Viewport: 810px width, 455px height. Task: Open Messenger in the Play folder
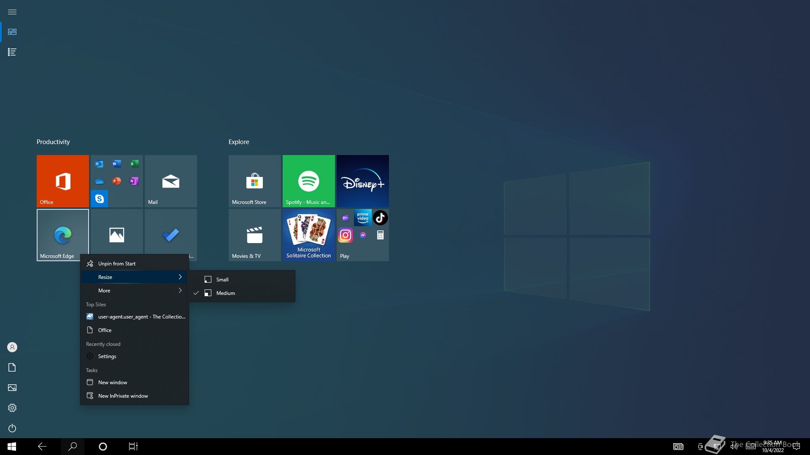coord(363,235)
